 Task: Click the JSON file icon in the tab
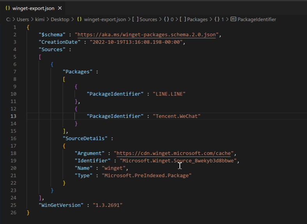(x=8, y=8)
